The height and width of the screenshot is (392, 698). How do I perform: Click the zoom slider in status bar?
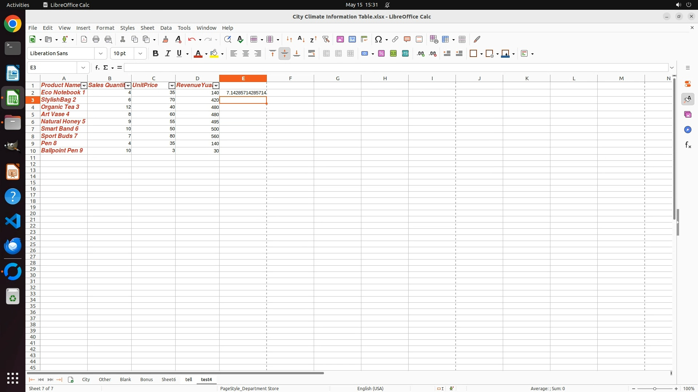[655, 388]
